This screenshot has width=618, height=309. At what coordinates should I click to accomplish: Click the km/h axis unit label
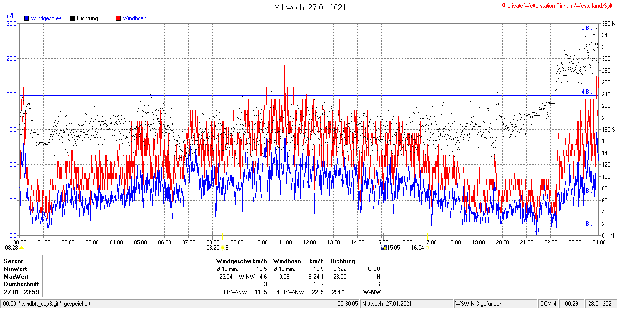(9, 16)
